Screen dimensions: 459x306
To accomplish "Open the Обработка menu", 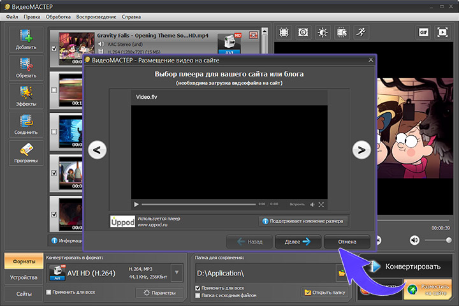I will click(x=58, y=17).
